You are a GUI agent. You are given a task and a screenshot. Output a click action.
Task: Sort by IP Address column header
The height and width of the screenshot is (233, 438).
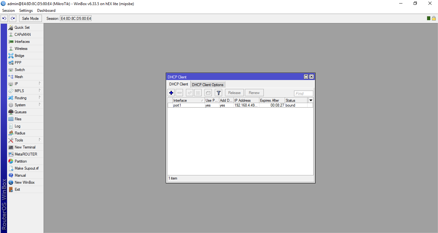click(246, 100)
